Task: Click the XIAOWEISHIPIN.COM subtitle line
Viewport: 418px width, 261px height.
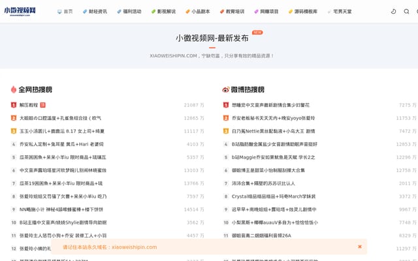Action: (212, 55)
